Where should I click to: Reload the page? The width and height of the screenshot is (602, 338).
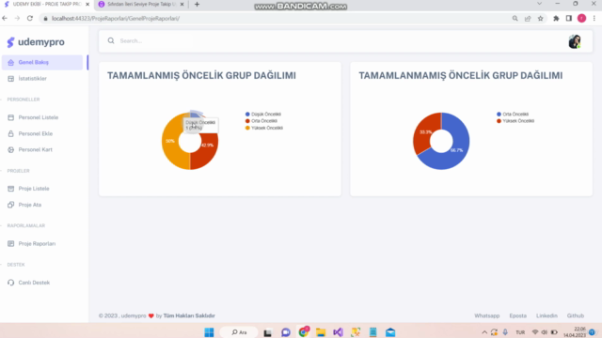[30, 18]
